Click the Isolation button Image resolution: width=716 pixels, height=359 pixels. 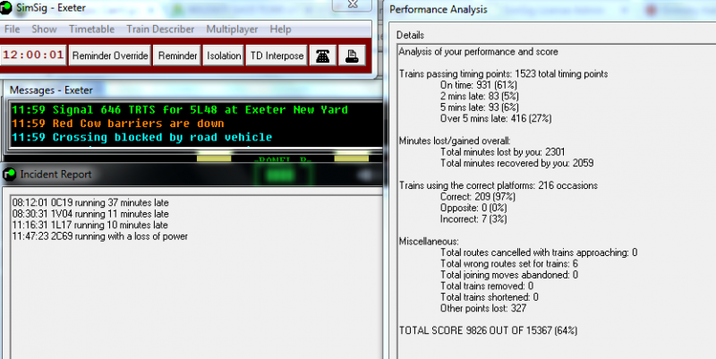pyautogui.click(x=224, y=56)
